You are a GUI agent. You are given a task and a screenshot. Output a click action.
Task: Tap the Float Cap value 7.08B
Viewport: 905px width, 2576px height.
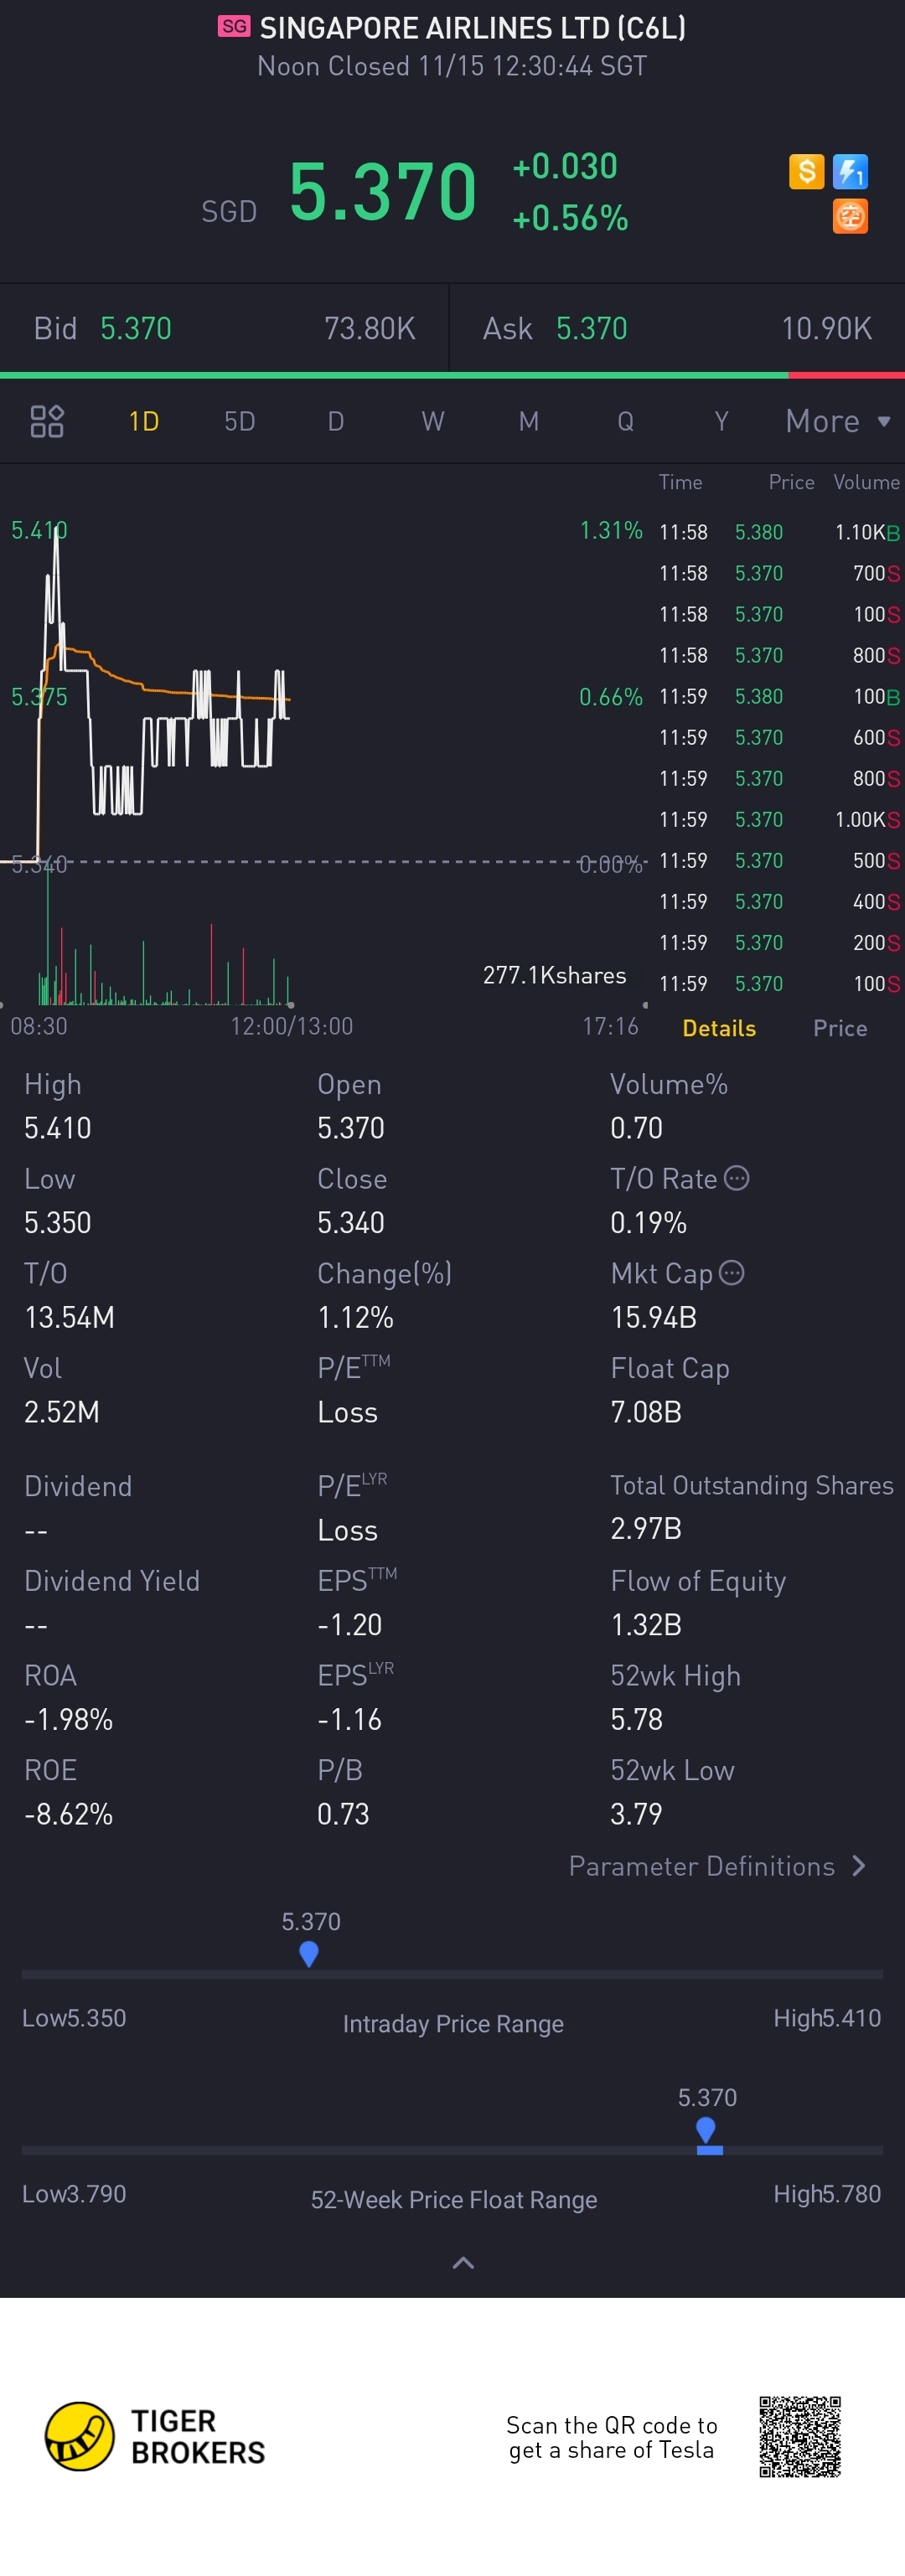tap(646, 1411)
